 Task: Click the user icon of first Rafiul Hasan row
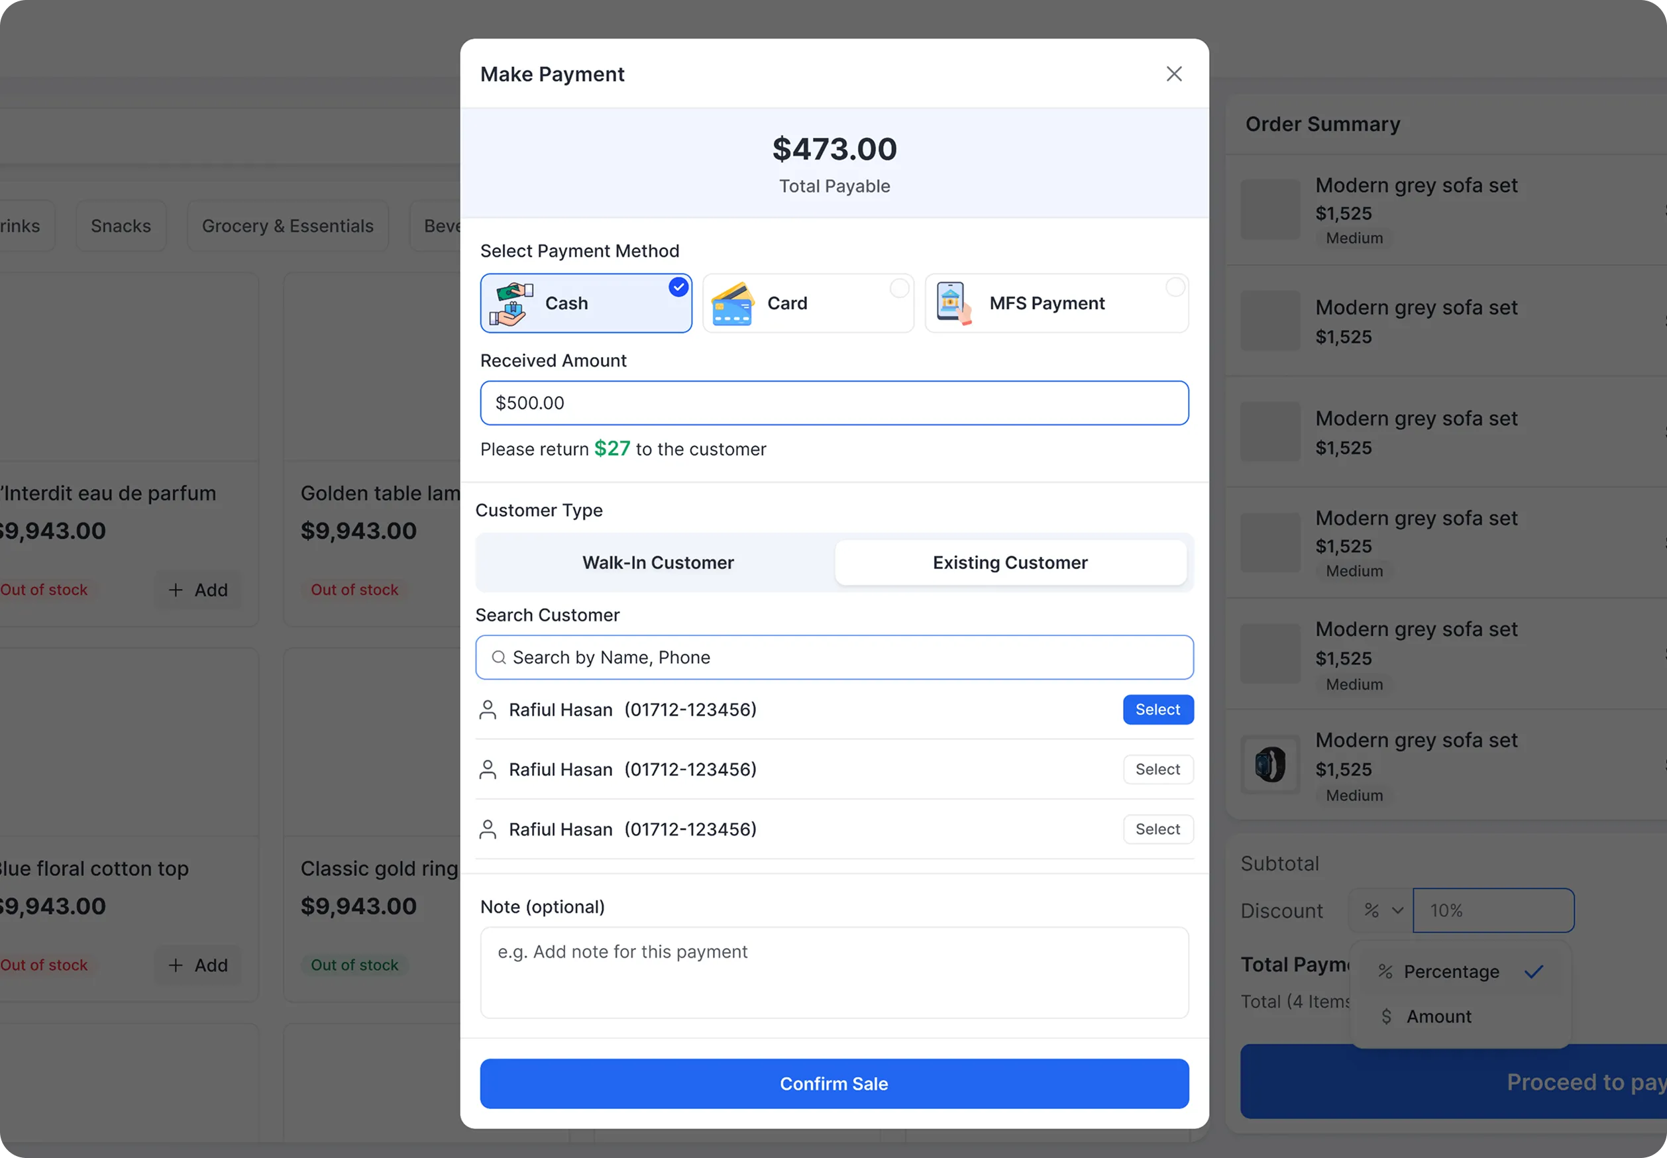click(488, 710)
